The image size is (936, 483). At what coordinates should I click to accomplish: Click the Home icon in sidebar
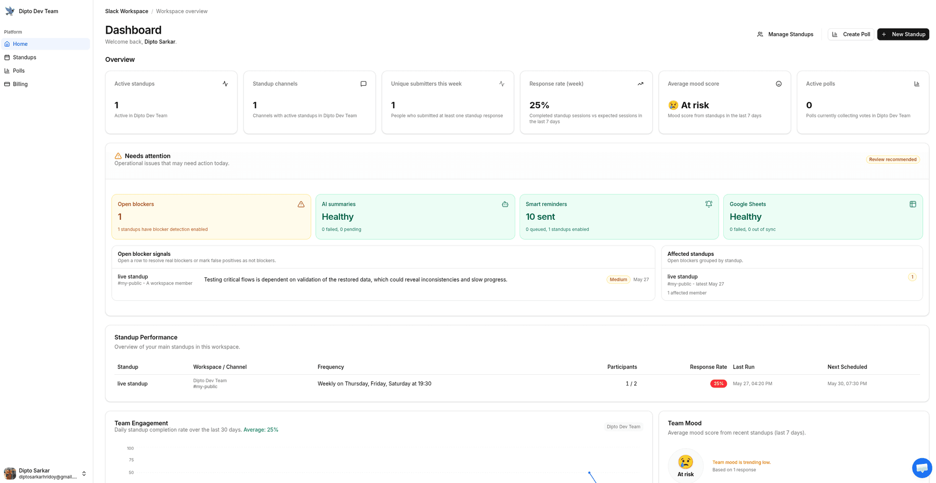point(7,44)
